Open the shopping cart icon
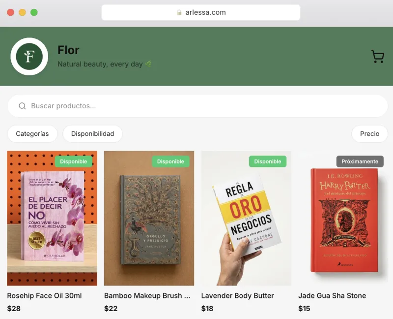The image size is (393, 319). point(378,57)
